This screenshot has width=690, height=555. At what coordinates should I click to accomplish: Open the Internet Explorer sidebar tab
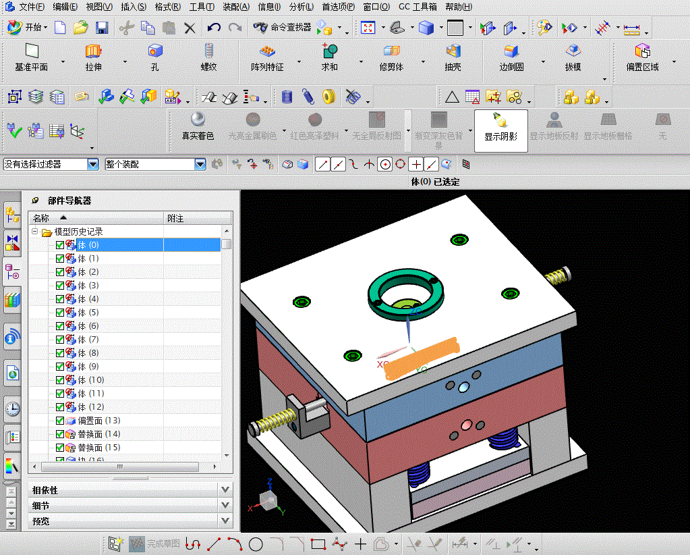coord(12,373)
